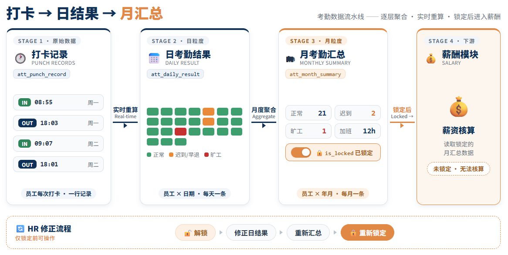
Task: Click the PUNCH RECORDS subtitle
Action: click(x=53, y=63)
